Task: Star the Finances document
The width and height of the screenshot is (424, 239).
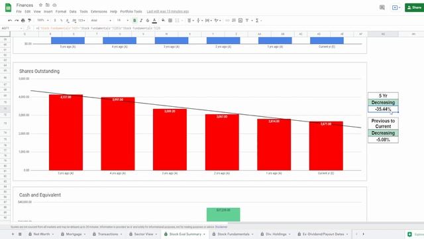Action: coord(40,5)
